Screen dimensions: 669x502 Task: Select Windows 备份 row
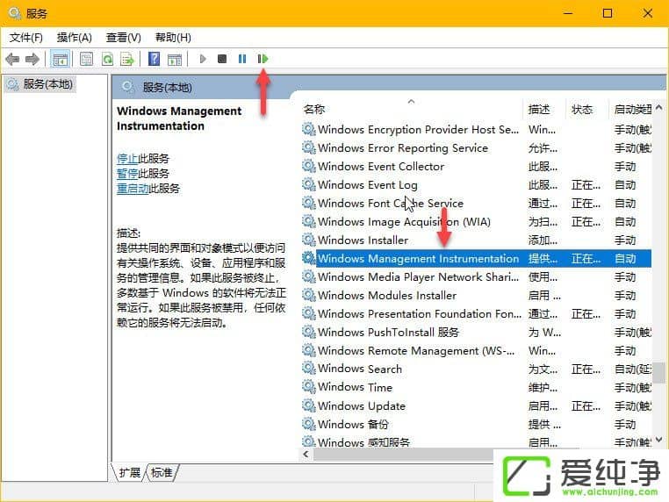point(477,425)
